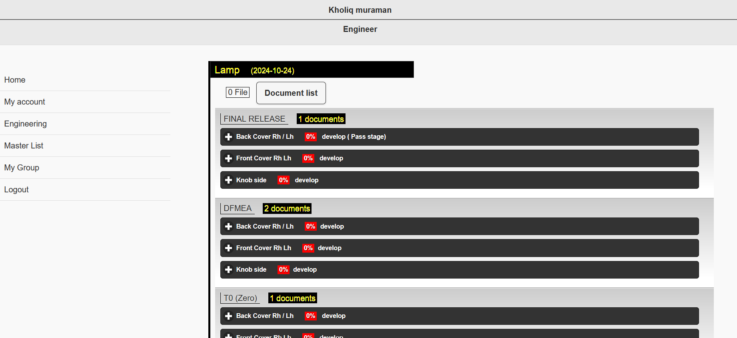
Task: Click plus icon for Back Cover in FINAL RELEASE
Action: pos(228,137)
